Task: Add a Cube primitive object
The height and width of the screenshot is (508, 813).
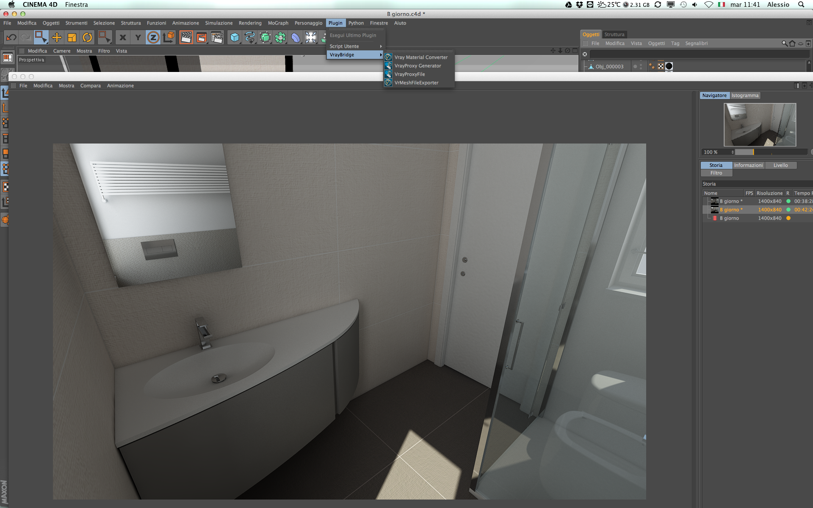Action: [234, 38]
